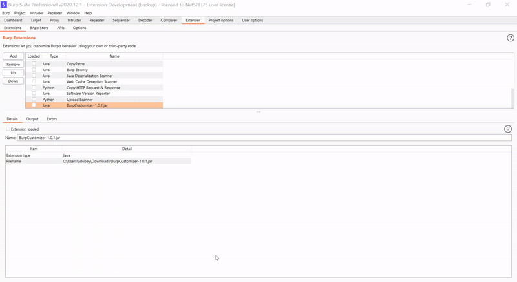Select Java Deserialization Scanner row
Image resolution: width=517 pixels, height=282 pixels.
tap(94, 76)
